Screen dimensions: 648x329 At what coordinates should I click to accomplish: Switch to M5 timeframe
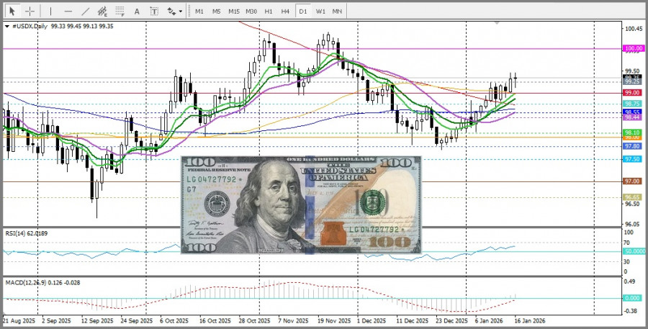coord(217,12)
